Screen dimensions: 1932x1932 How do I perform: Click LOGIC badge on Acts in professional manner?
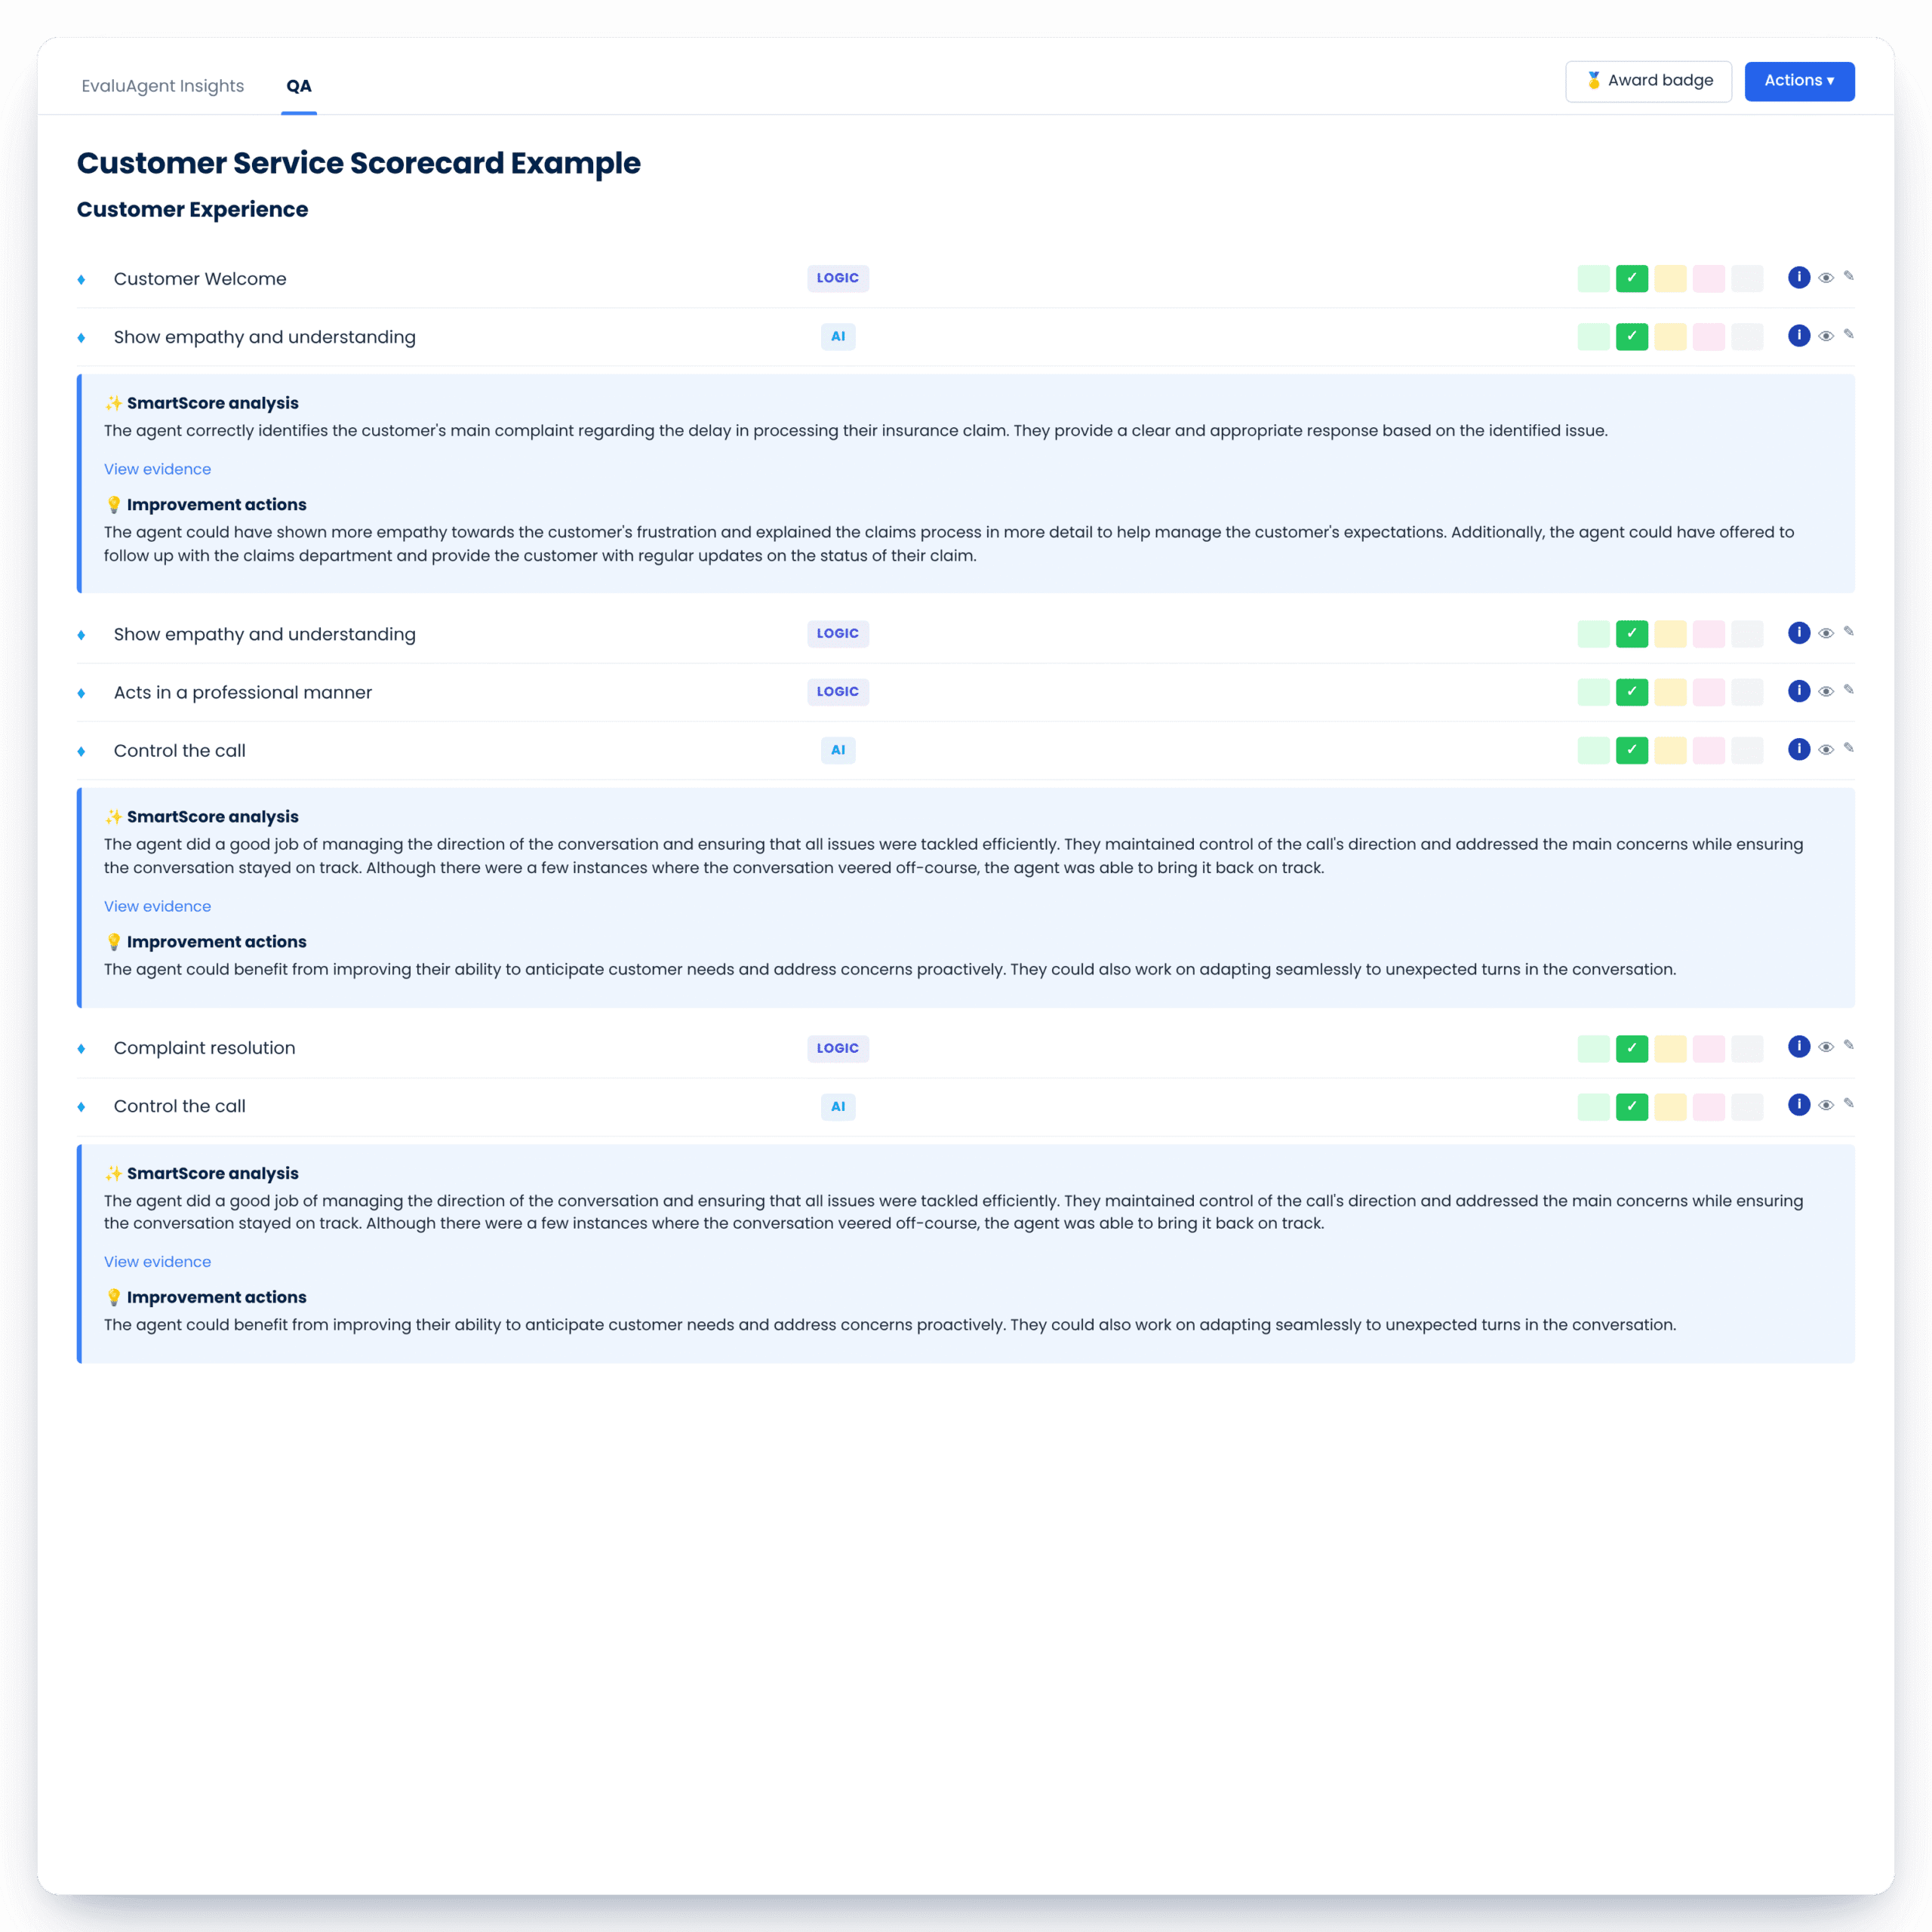click(x=838, y=691)
